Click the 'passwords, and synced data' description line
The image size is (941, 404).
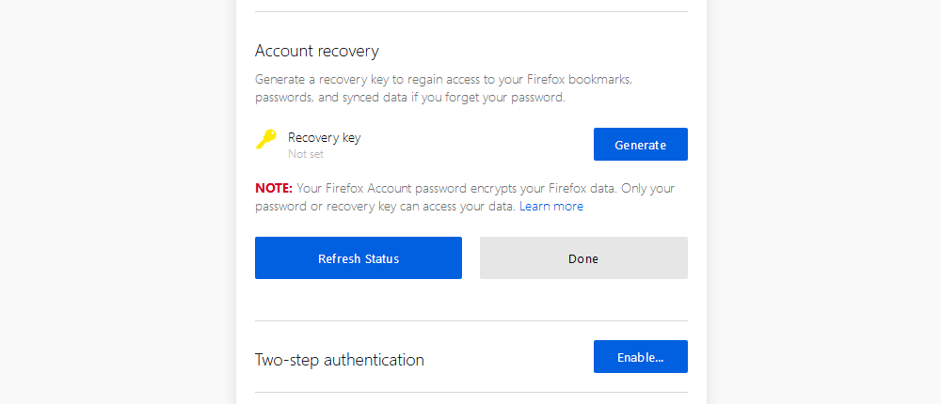click(409, 98)
